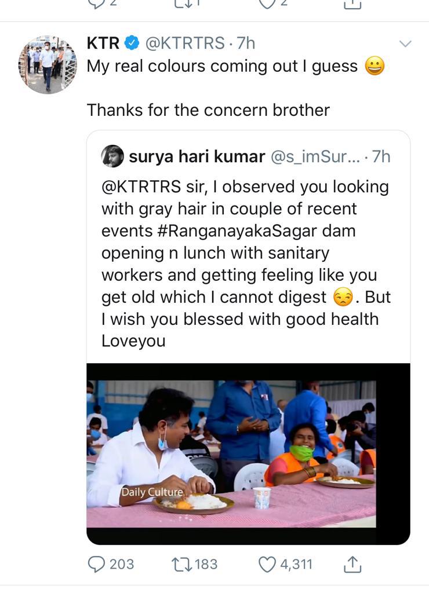Open the @KTRTRS handle link

184,43
